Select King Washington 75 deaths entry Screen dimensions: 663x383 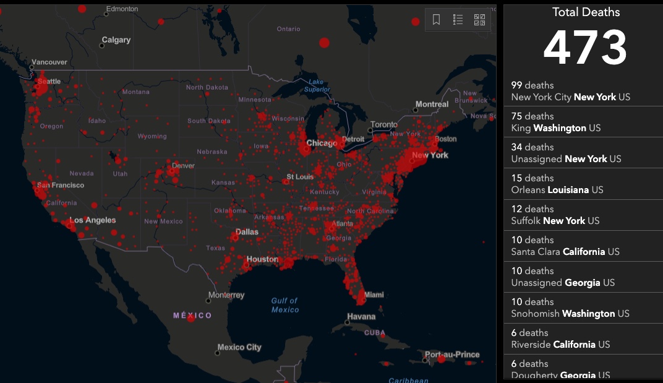click(583, 122)
